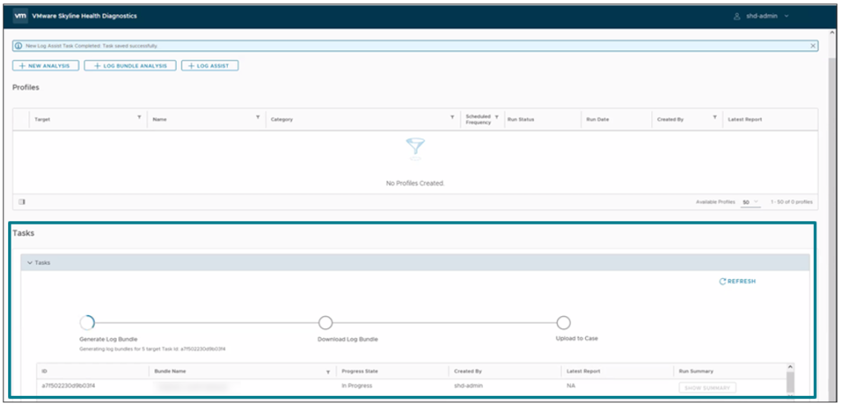Screen dimensions: 841x404
Task: Open the shd-admin user menu
Action: [761, 16]
